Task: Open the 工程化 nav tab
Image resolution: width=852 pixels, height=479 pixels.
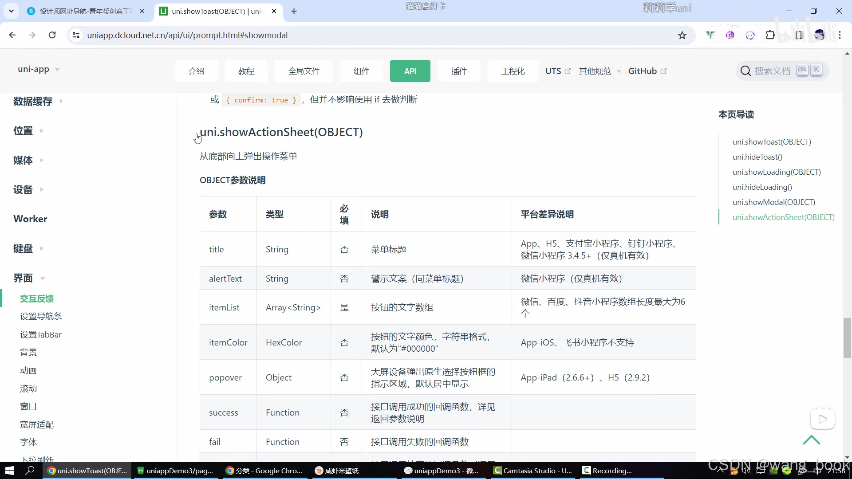Action: pos(513,71)
